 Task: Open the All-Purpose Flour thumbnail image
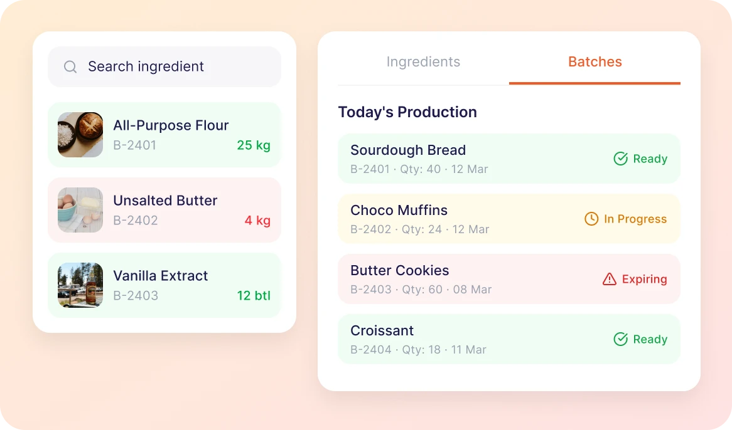pos(80,135)
